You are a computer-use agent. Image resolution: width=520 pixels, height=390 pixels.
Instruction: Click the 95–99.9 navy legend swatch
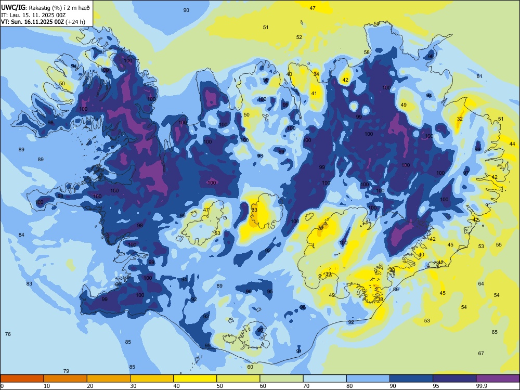point(454,379)
